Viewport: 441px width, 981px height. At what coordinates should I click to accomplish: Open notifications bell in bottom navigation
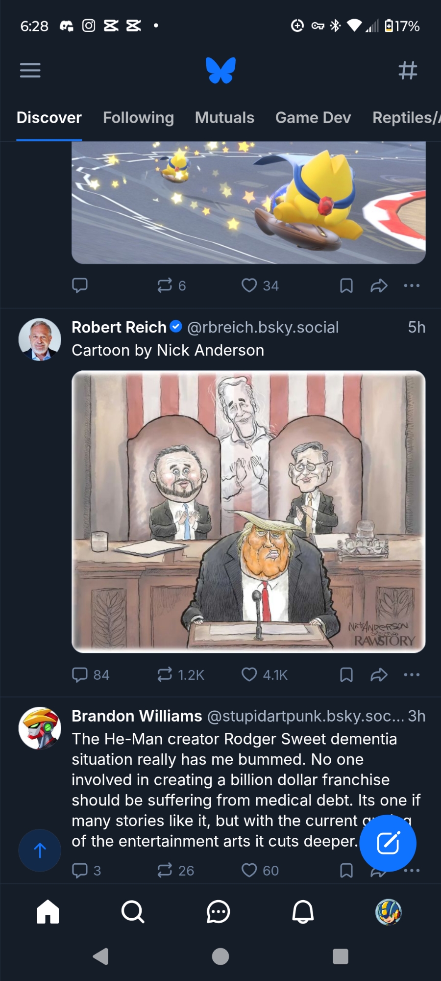coord(303,912)
